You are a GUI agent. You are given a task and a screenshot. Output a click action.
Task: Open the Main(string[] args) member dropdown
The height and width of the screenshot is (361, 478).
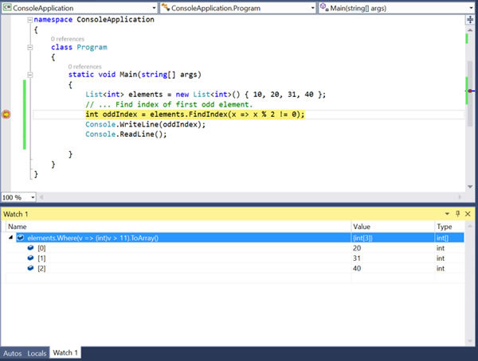[x=472, y=8]
